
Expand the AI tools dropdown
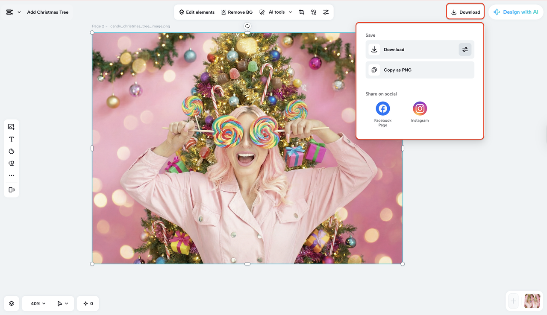tap(291, 12)
